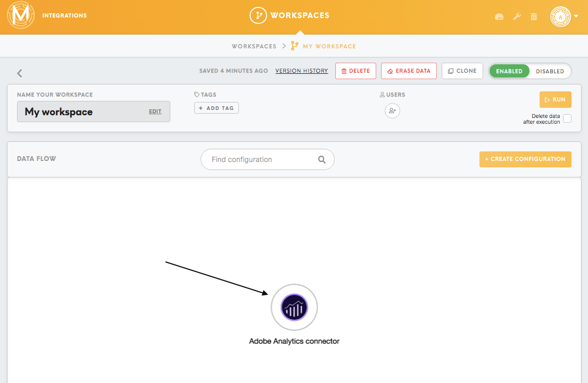The width and height of the screenshot is (588, 383).
Task: Go back using the left chevron
Action: [x=20, y=73]
